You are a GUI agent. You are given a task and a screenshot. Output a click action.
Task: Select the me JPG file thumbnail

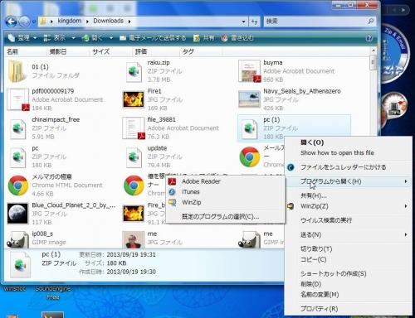[x=134, y=239]
